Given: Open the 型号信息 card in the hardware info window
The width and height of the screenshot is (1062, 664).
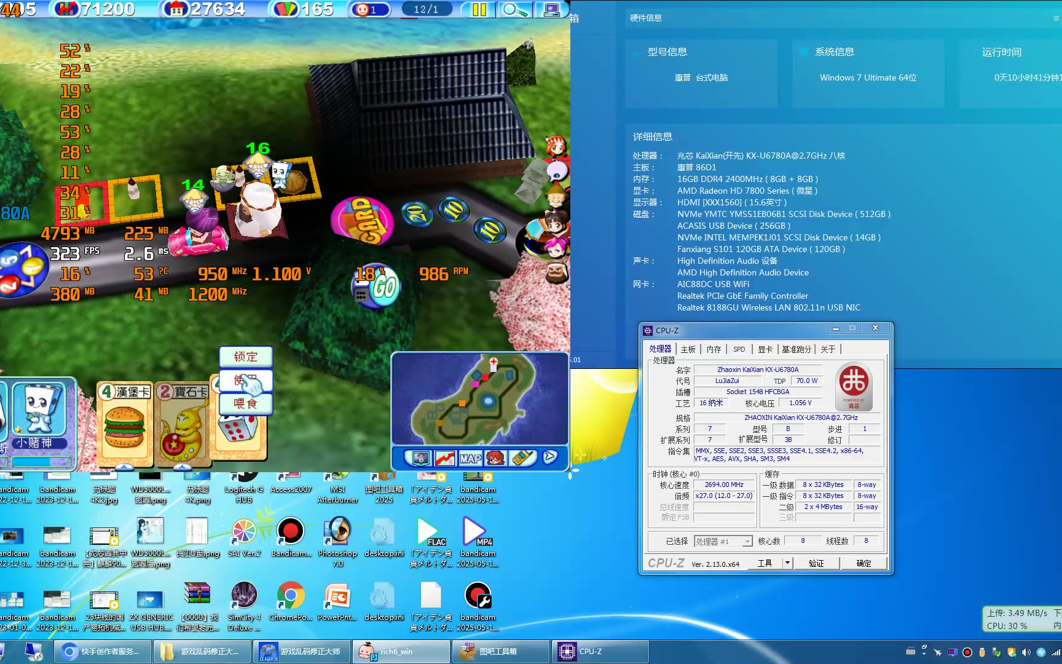Looking at the screenshot, I should coord(701,74).
